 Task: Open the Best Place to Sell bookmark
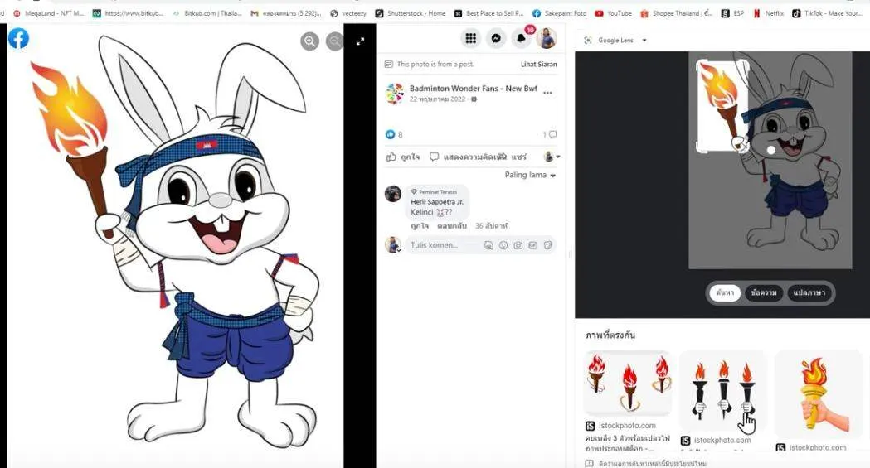point(488,13)
